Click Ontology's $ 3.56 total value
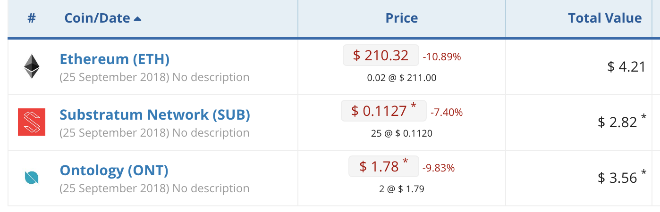This screenshot has width=660, height=212. pyautogui.click(x=617, y=178)
